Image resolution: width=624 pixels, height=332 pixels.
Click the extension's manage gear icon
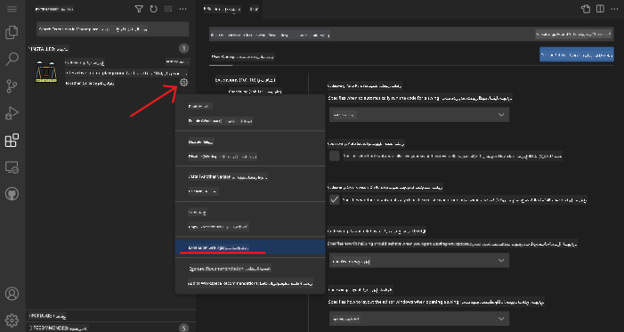click(x=183, y=83)
